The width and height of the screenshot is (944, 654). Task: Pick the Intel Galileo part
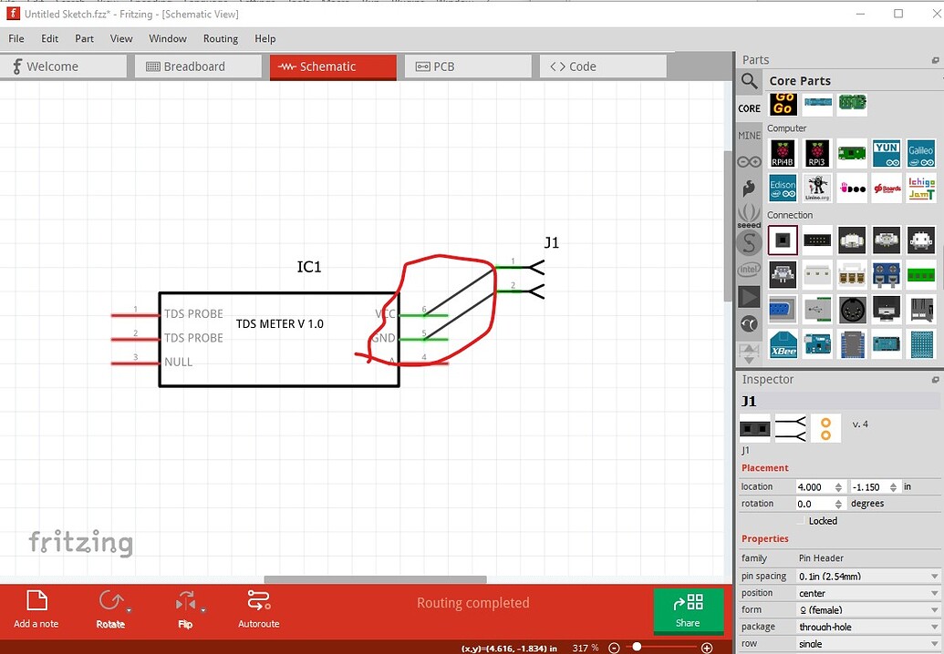[x=920, y=154]
